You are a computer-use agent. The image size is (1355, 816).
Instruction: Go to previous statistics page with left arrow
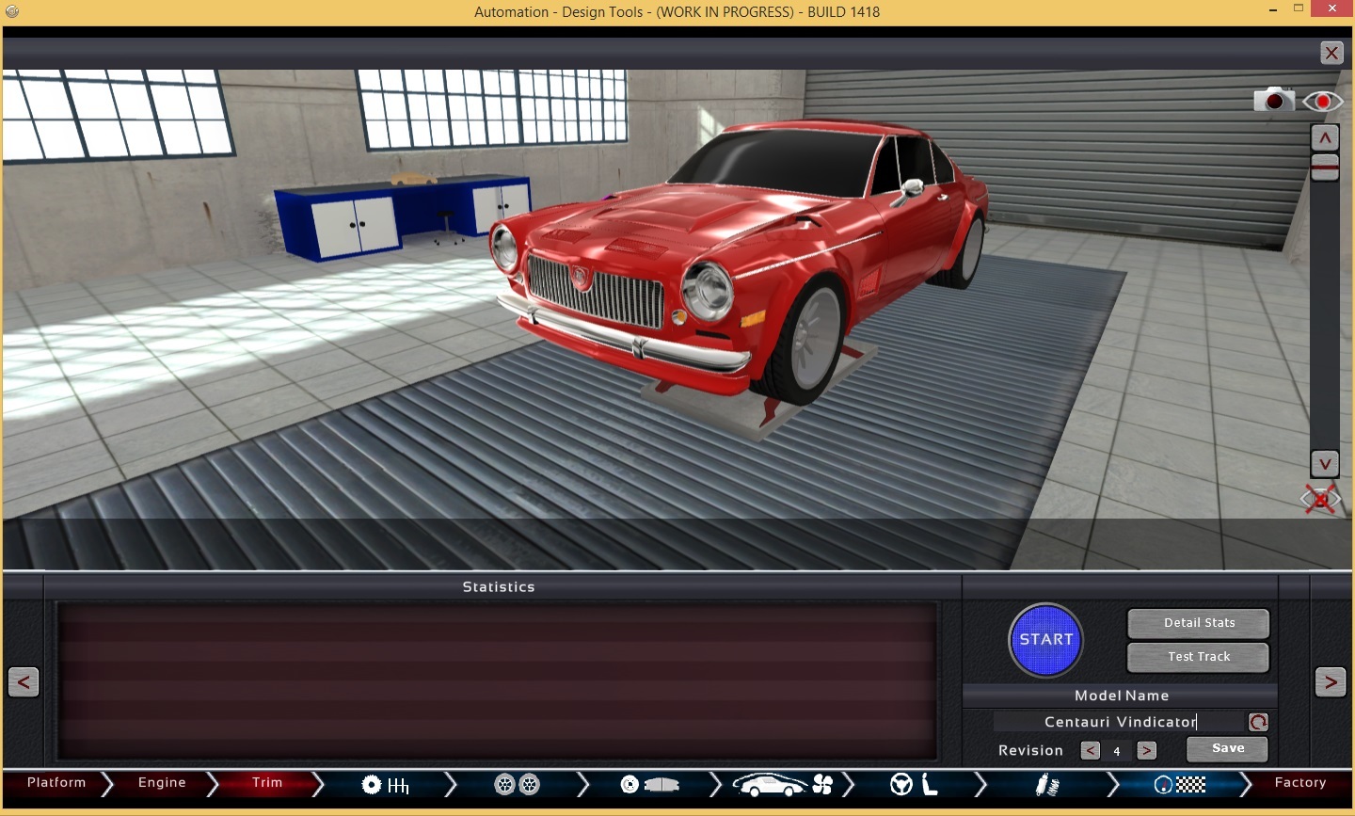(x=24, y=681)
